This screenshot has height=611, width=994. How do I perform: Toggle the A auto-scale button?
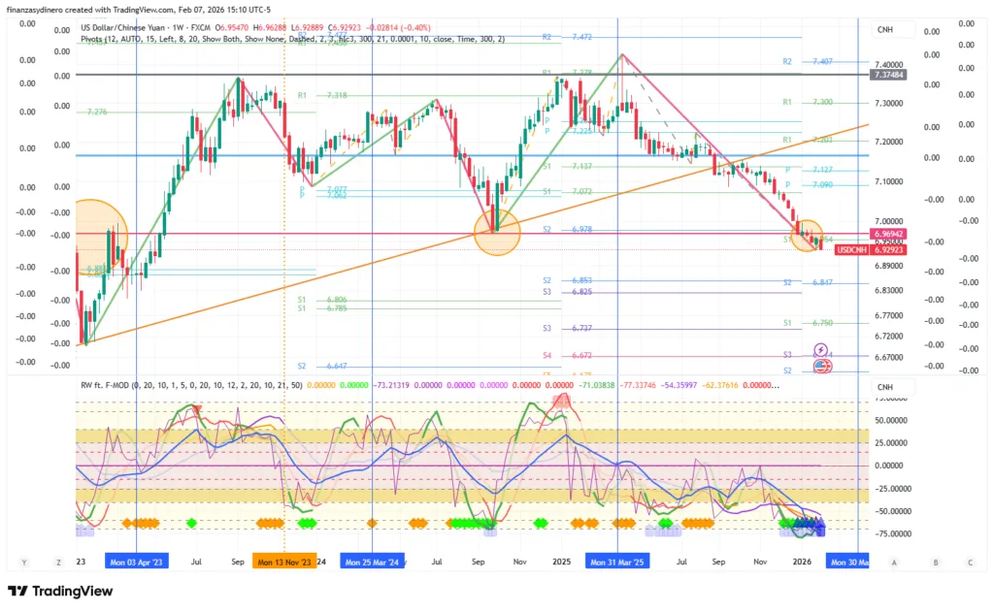[893, 562]
